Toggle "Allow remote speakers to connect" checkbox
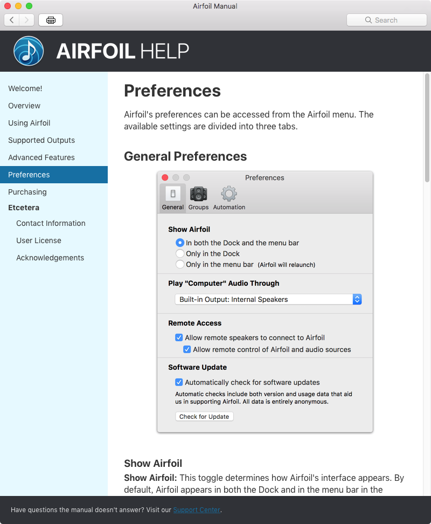The image size is (431, 524). (x=179, y=337)
